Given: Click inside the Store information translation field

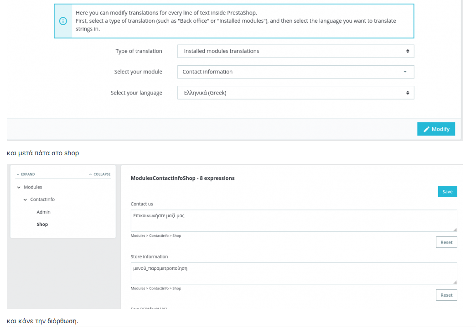Looking at the screenshot, I should 293,273.
